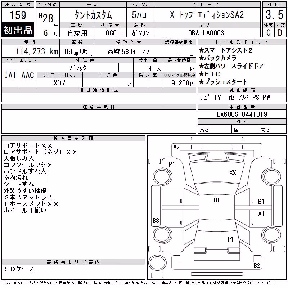Screen dimensions: 288x288
Task: Click equipment item PW
Action: [266, 97]
